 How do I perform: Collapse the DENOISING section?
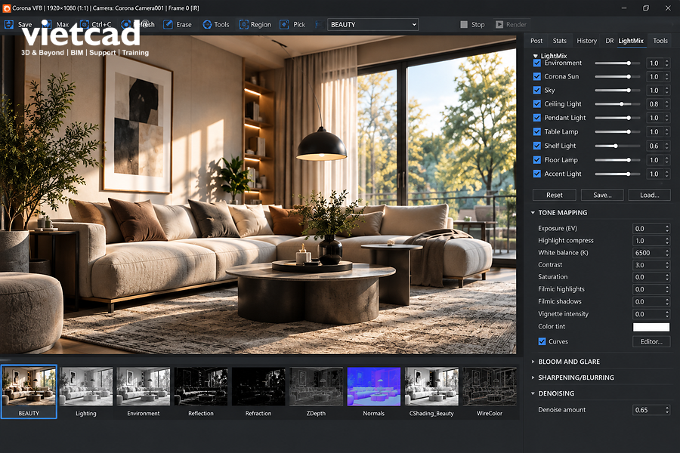[x=533, y=393]
